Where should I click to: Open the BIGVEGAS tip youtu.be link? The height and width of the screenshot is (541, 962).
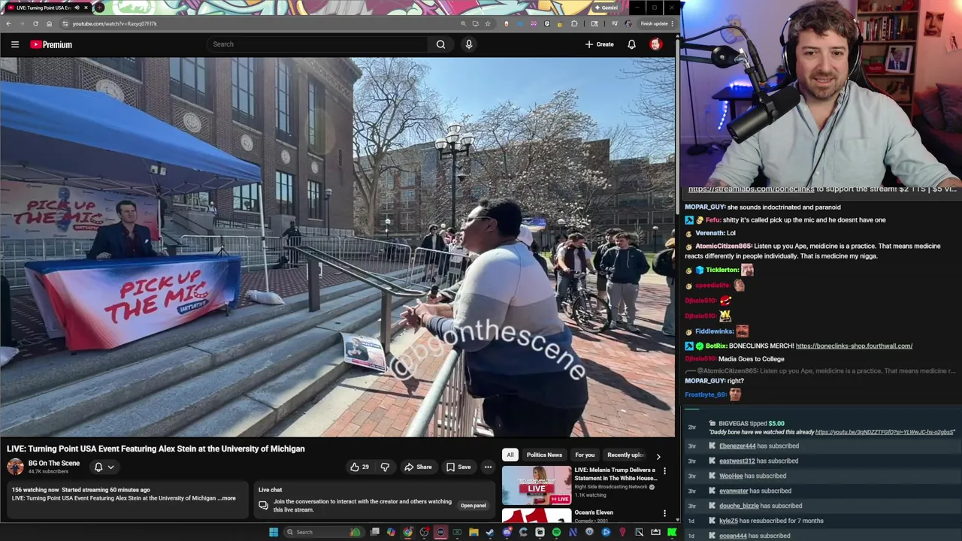tap(885, 432)
